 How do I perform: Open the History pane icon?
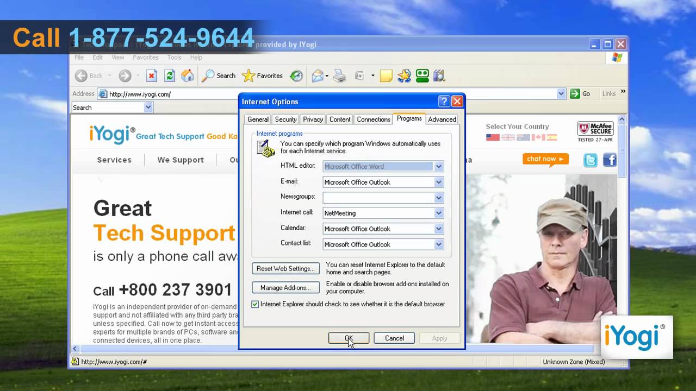point(296,76)
